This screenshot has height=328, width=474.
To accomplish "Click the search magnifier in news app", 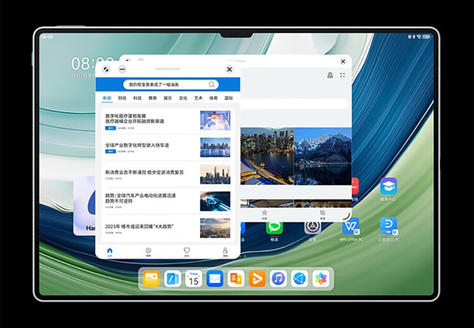I will (212, 84).
